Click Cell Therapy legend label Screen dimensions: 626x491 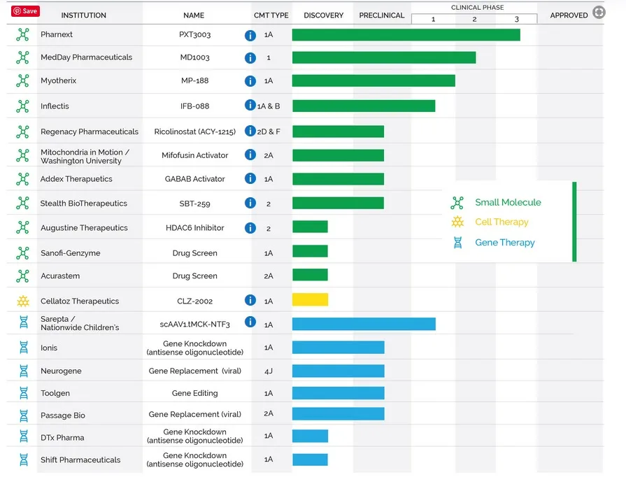(x=501, y=222)
